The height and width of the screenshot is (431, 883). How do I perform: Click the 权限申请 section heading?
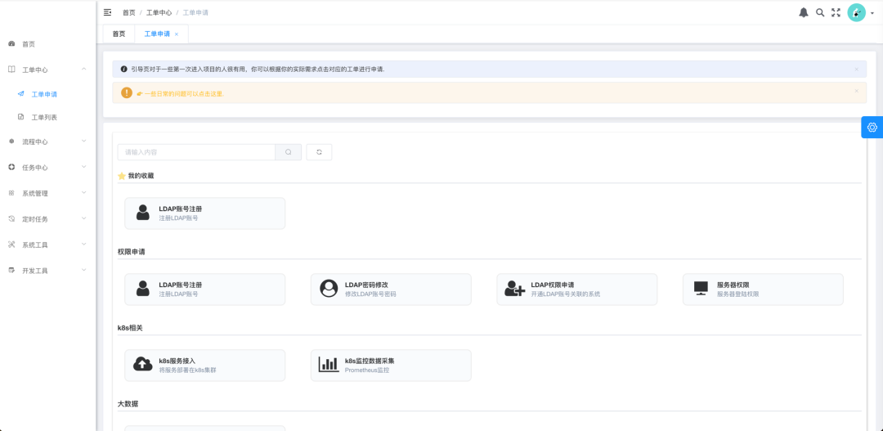(132, 252)
